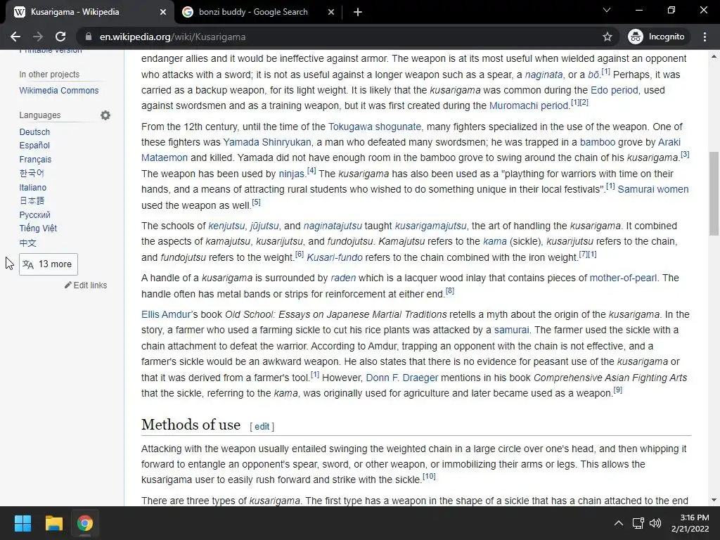This screenshot has height=540, width=720.
Task: Click citation [8] after either end
Action: (450, 290)
